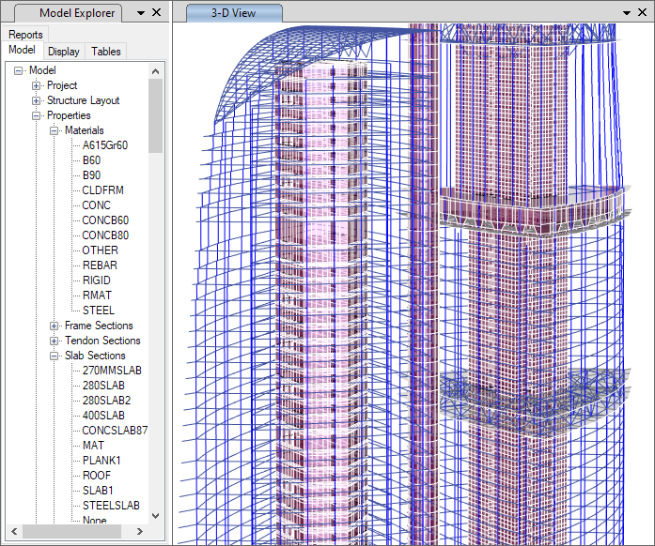Expand the Tendon Sections node
Screen dimensions: 655x546
[55, 341]
